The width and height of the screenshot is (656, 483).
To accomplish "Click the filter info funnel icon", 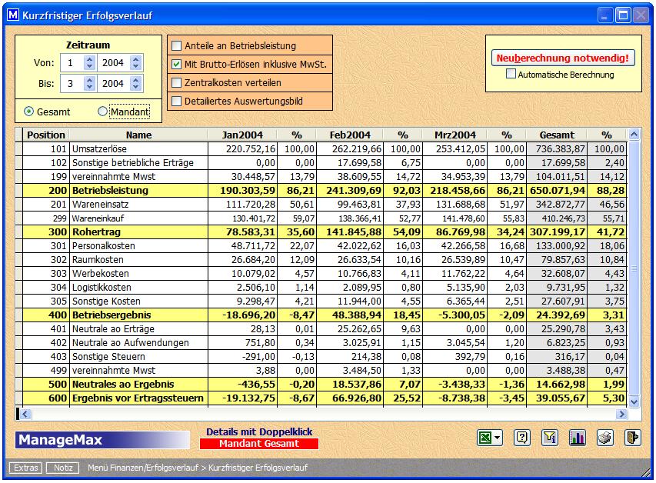I will (x=549, y=438).
